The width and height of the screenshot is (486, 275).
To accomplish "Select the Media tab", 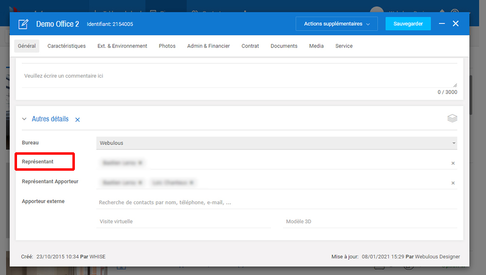I will tap(316, 46).
